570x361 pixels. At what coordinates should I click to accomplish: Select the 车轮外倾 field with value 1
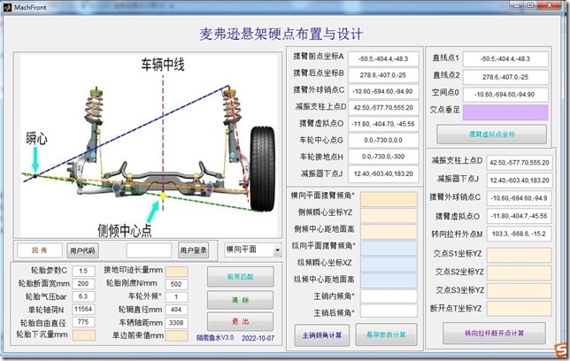click(176, 297)
